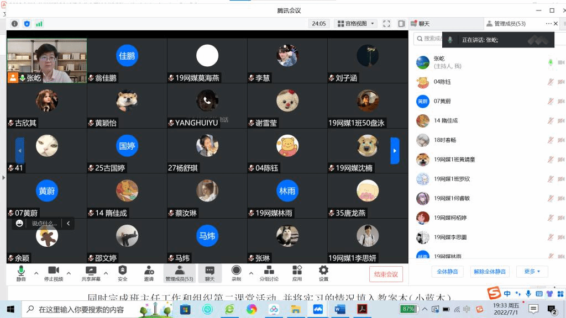566x318 pixels.
Task: Click the meeting info icon at top left
Action: pos(14,24)
